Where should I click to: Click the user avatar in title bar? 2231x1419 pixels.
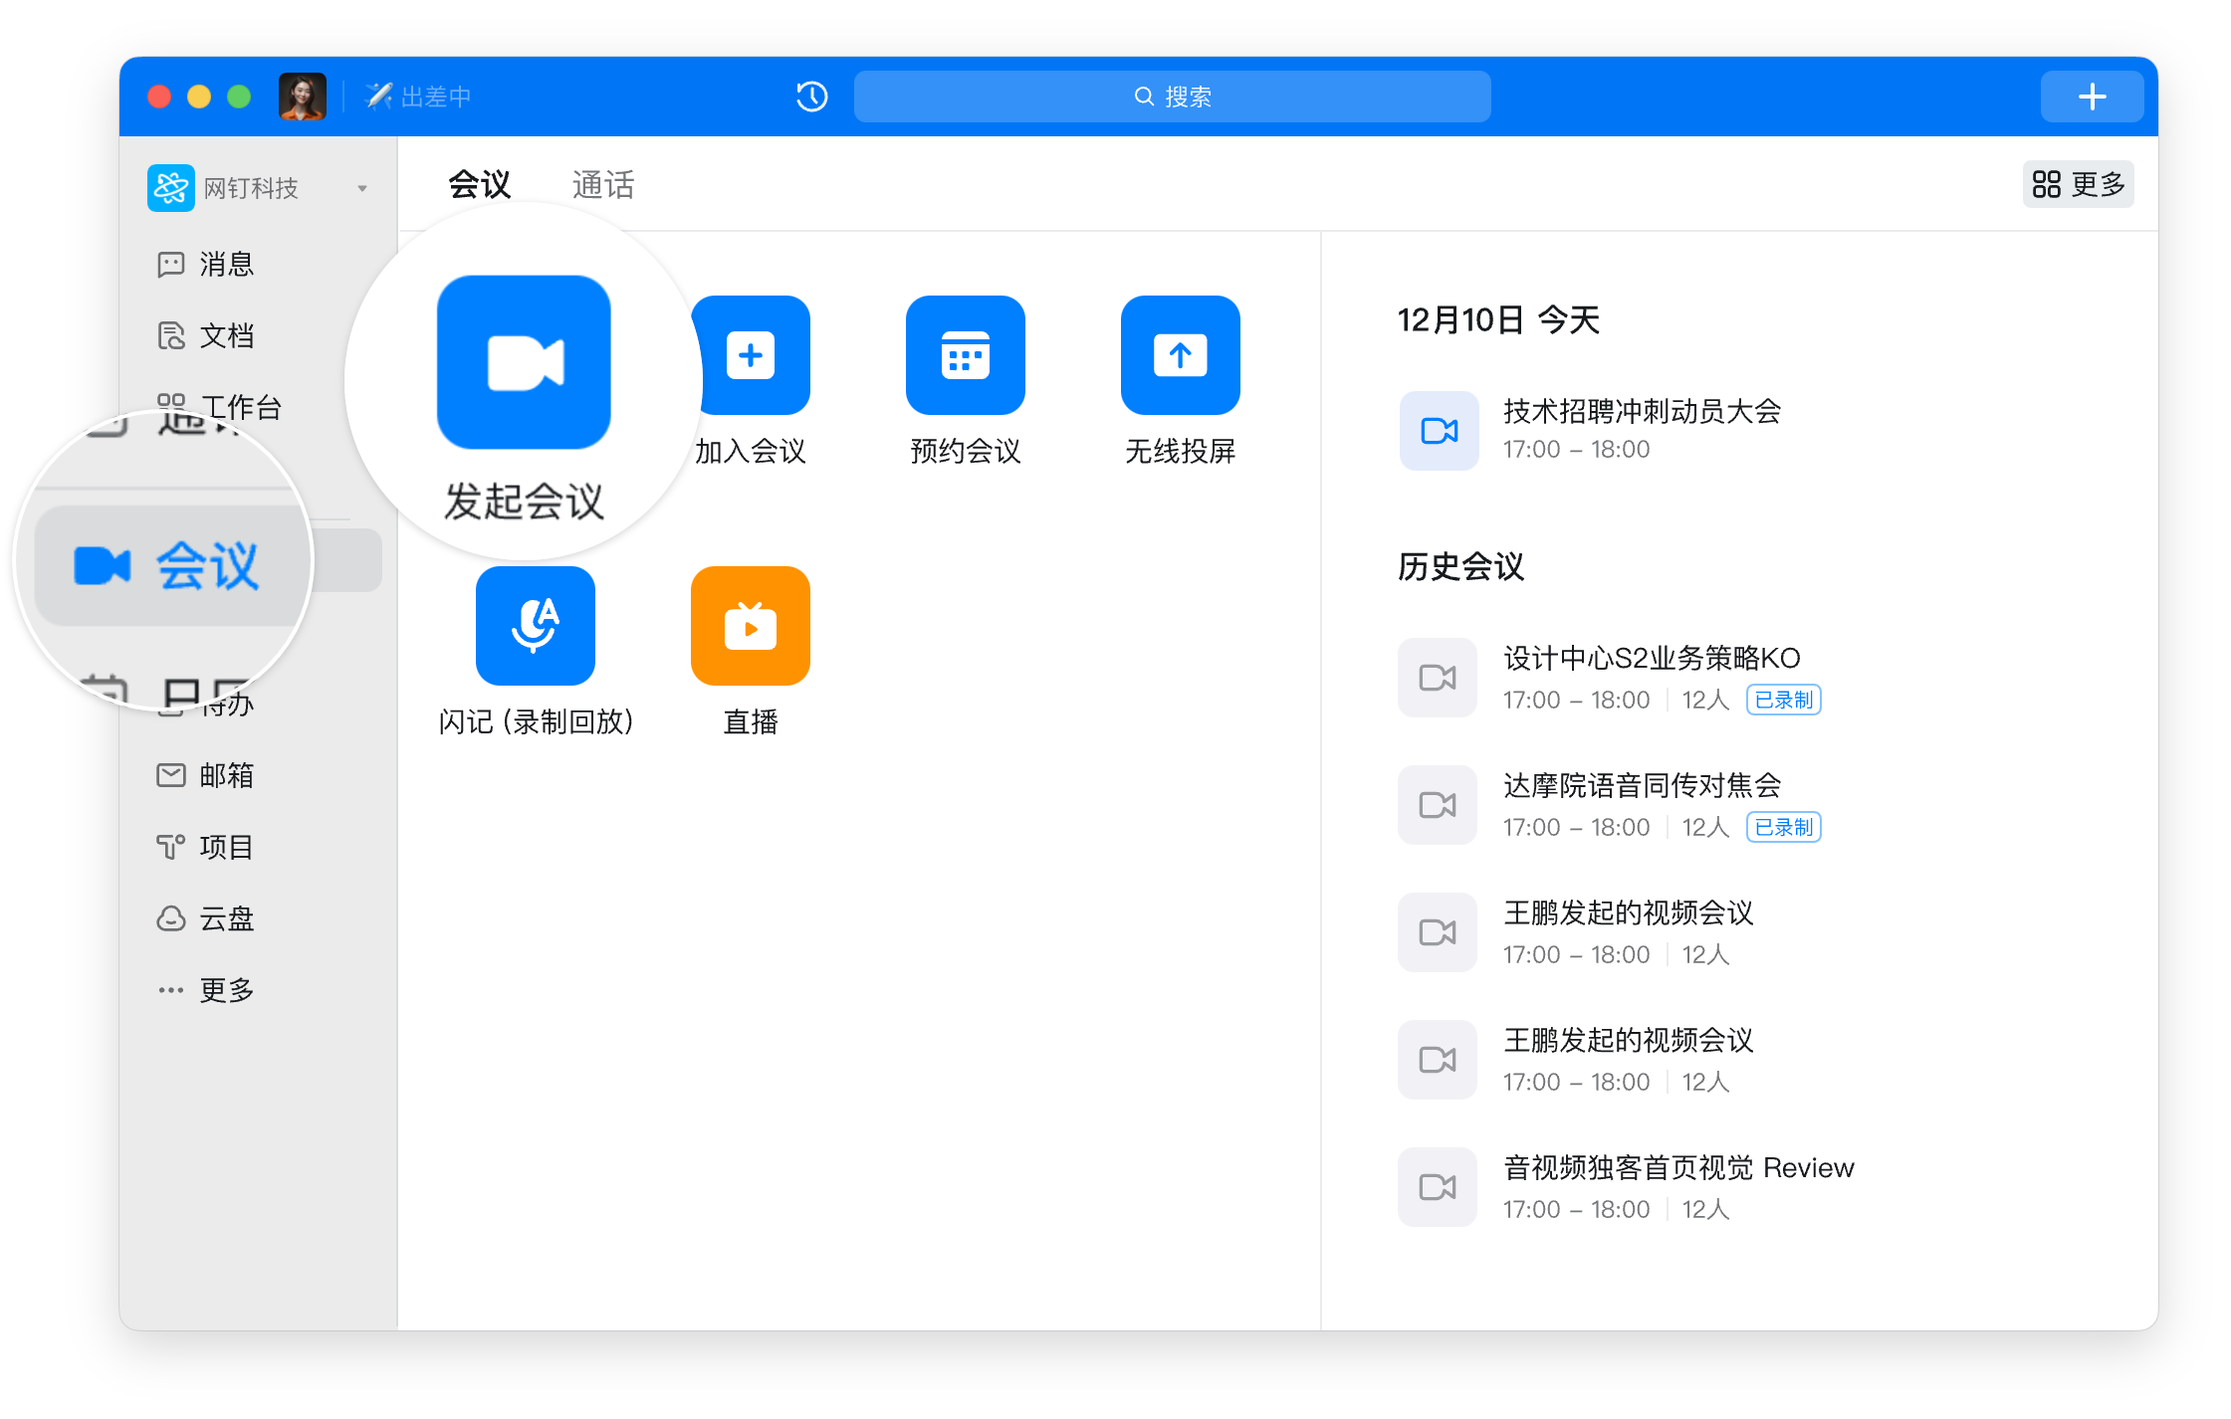click(x=302, y=97)
